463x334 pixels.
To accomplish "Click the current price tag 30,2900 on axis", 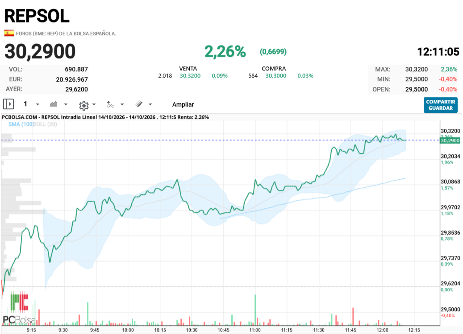I will tap(450, 140).
